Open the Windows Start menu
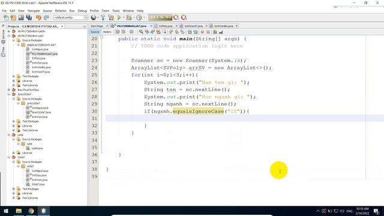Image resolution: width=384 pixels, height=216 pixels. click(6, 211)
